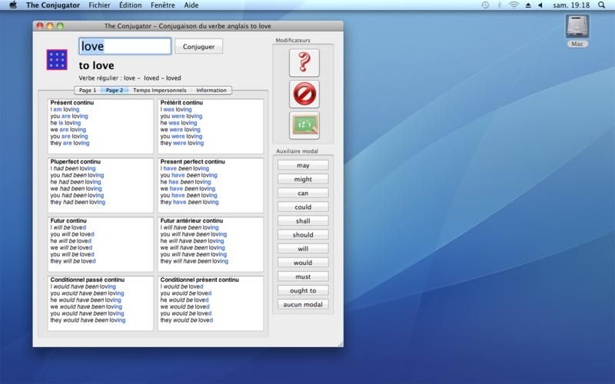Open the Édition menu
The image size is (615, 384).
(x=130, y=5)
